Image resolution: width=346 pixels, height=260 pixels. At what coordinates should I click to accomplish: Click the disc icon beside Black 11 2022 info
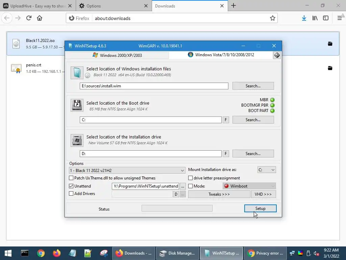(88, 75)
